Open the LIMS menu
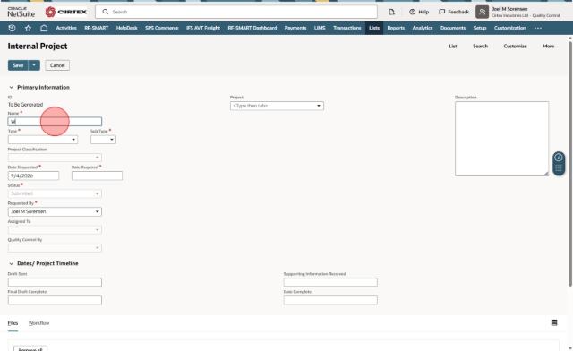 click(320, 28)
